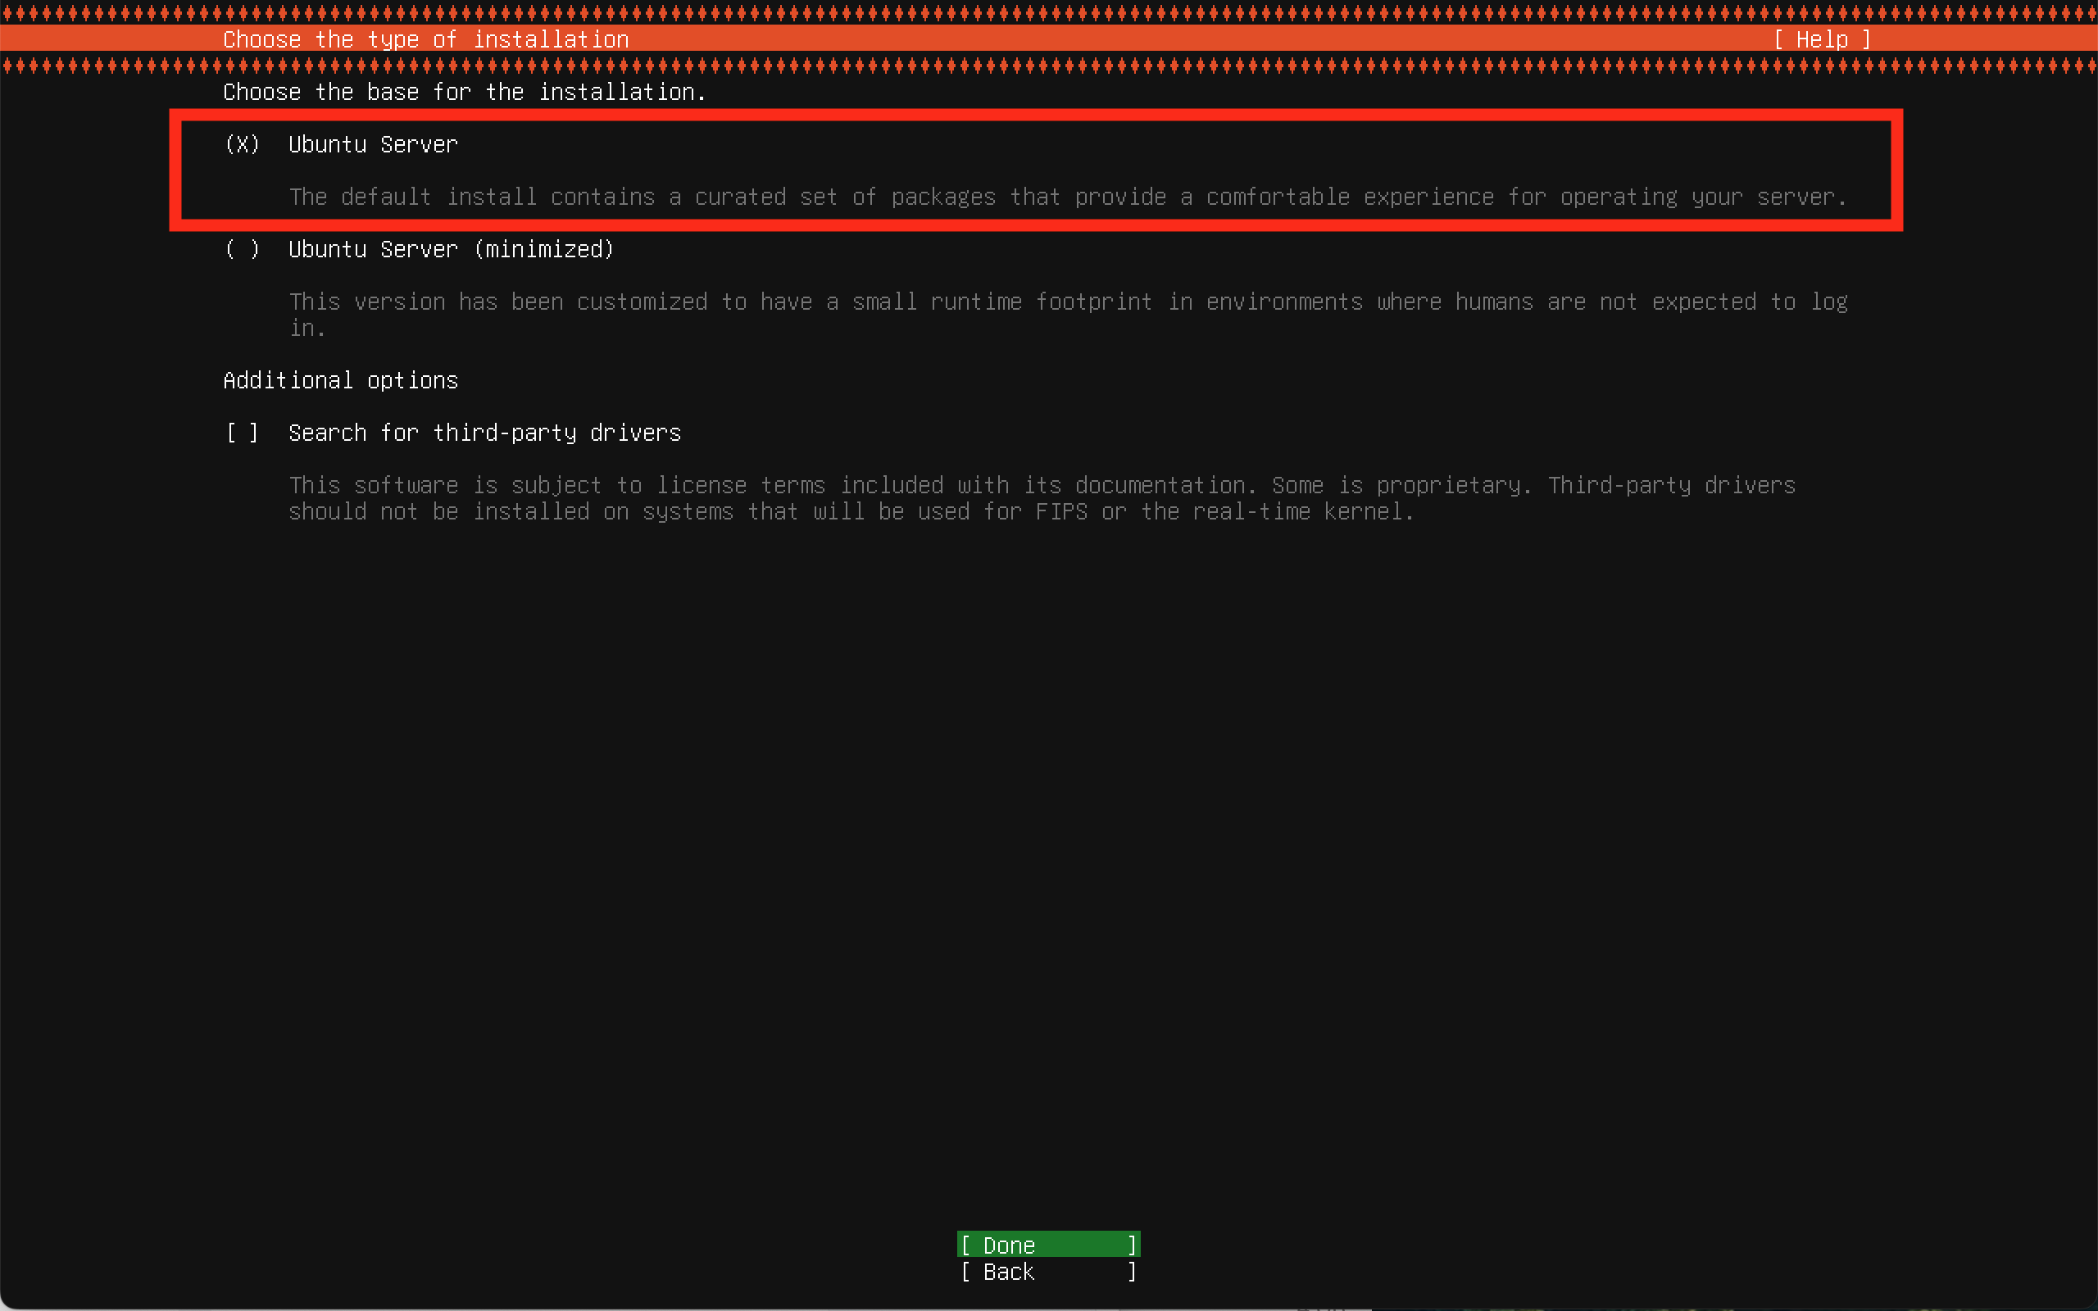
Task: Click the 'Additional options' heading
Action: point(341,381)
